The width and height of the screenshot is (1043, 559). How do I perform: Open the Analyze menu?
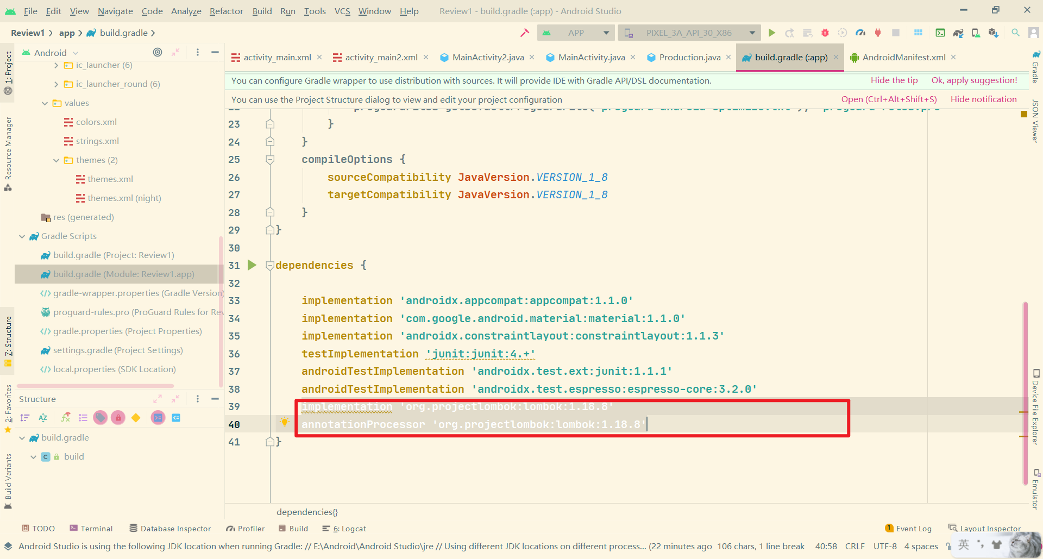[186, 11]
